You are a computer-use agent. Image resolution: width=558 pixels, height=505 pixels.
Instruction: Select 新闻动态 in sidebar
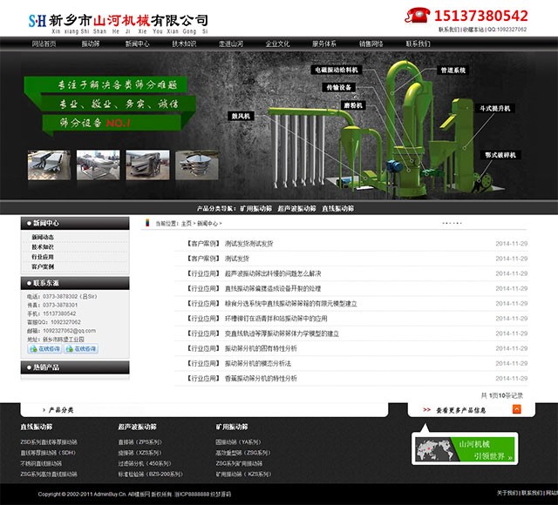43,237
